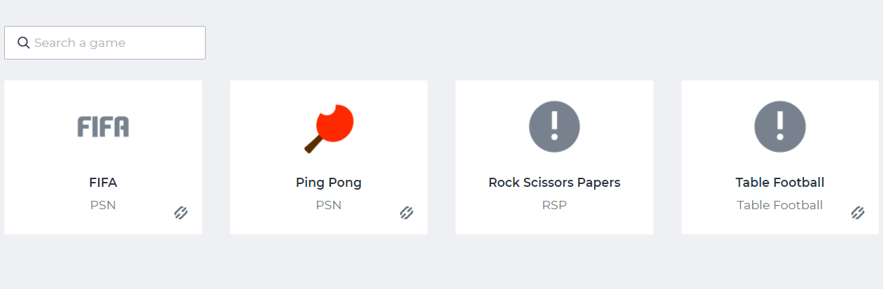Click Rock Scissors Papers exclamation placeholder icon
This screenshot has height=289, width=883.
[x=554, y=127]
